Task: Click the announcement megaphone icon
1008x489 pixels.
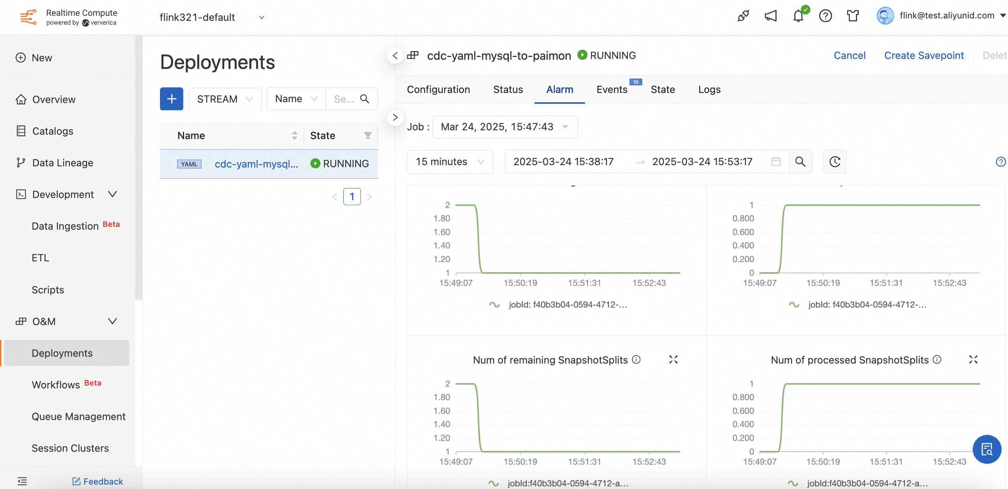Action: click(x=771, y=16)
